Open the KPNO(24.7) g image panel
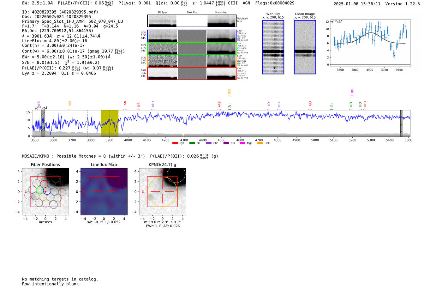 (162, 192)
